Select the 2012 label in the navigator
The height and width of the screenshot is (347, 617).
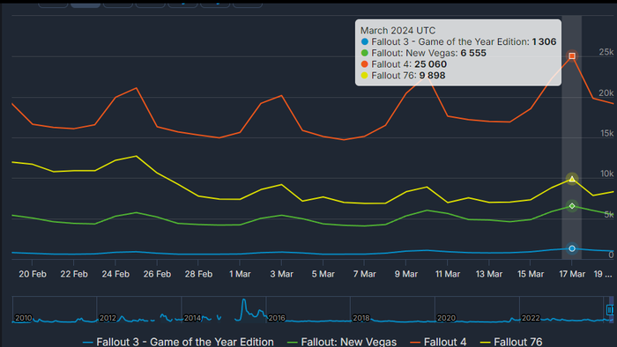coord(108,318)
